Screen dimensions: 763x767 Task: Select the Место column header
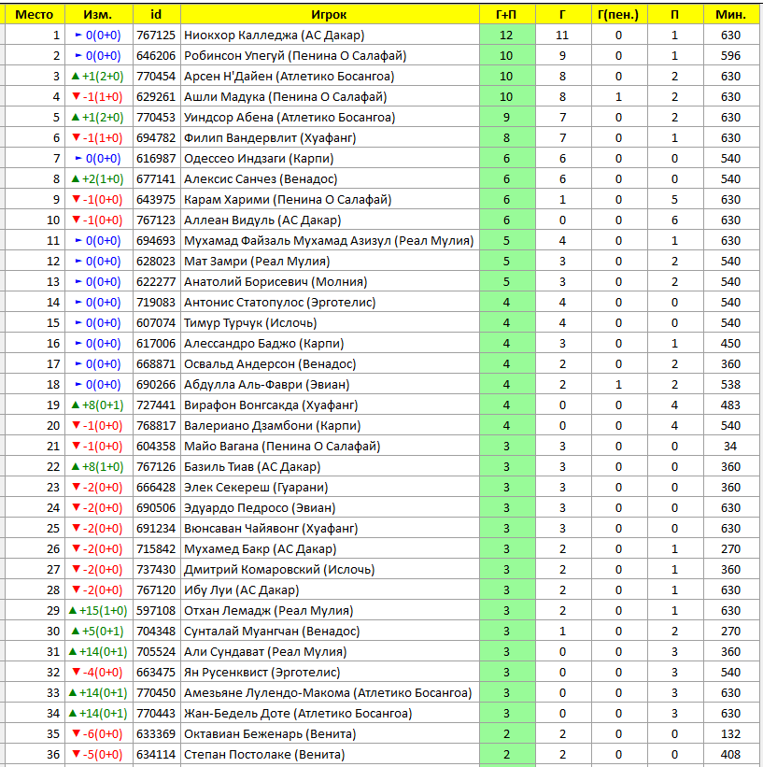[x=35, y=14]
